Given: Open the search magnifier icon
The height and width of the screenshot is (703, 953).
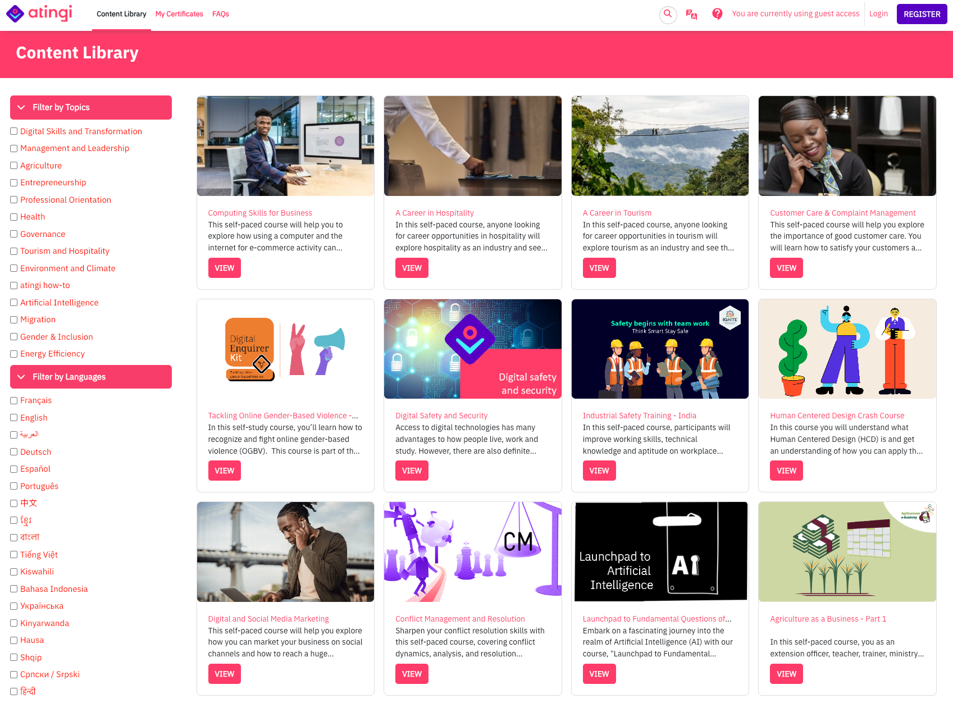Looking at the screenshot, I should point(668,14).
